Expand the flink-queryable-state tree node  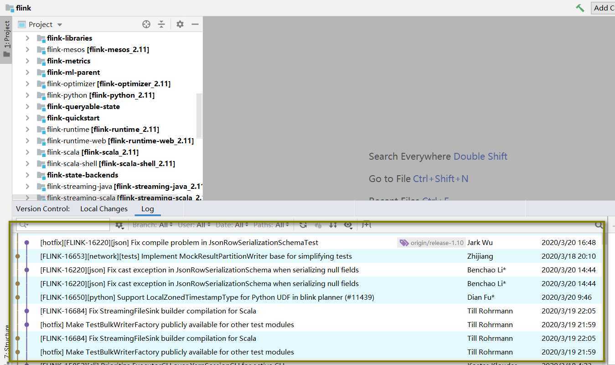tap(27, 107)
